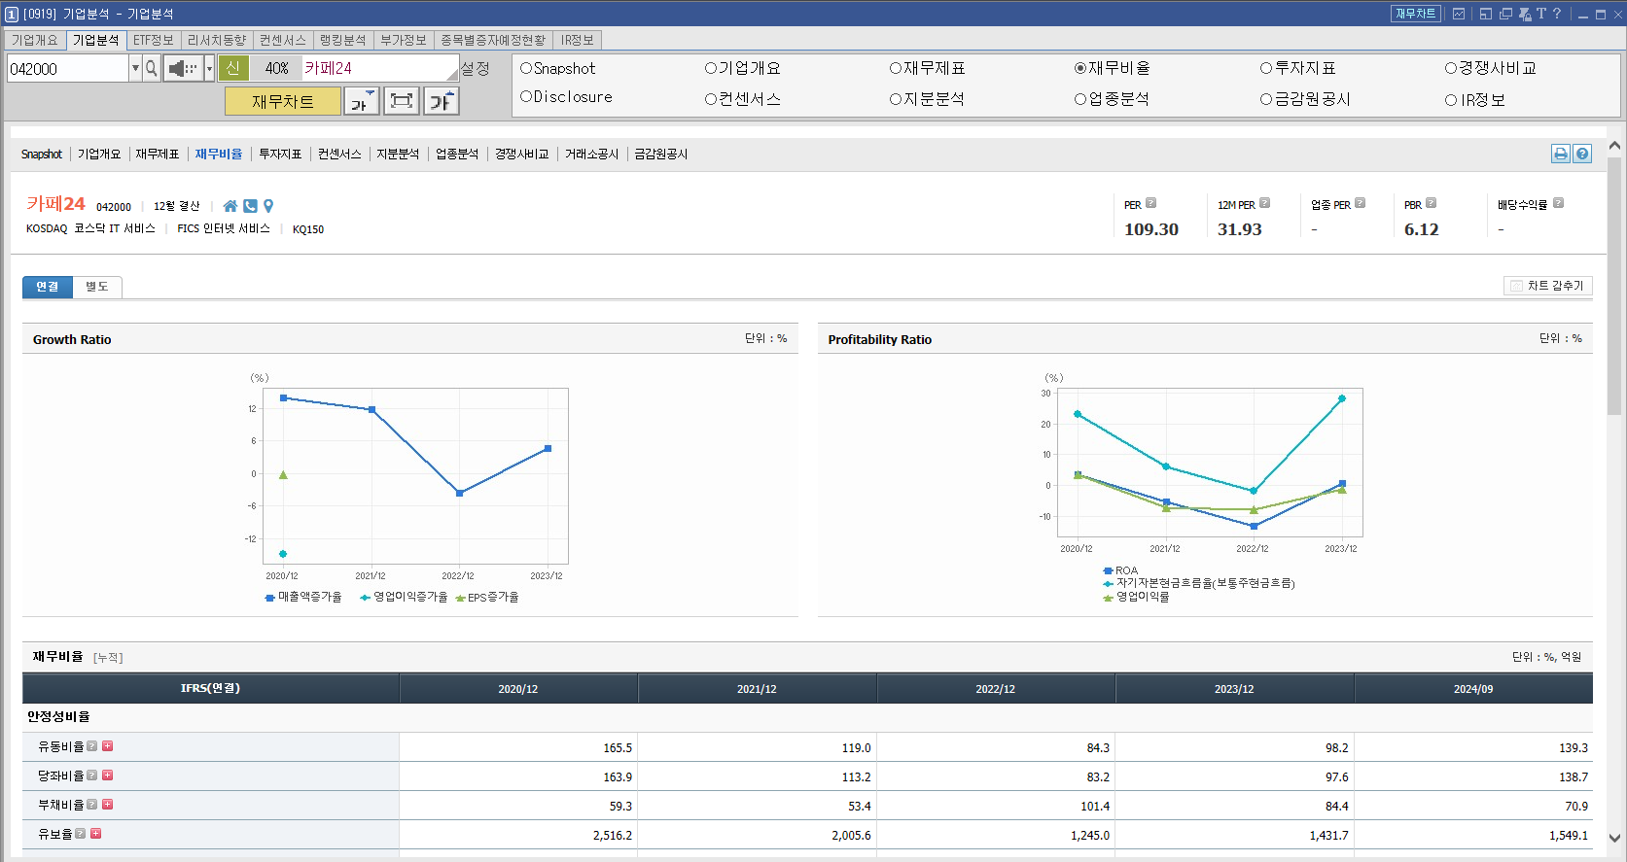Click the window layout icon in title bar
This screenshot has width=1627, height=862.
click(x=1486, y=14)
